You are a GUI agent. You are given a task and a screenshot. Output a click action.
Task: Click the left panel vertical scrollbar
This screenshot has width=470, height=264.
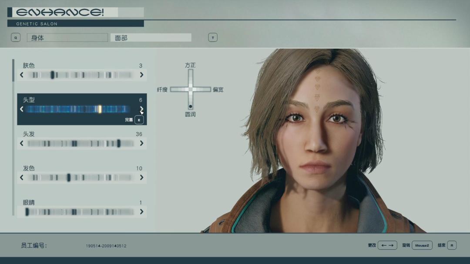coord(13,137)
